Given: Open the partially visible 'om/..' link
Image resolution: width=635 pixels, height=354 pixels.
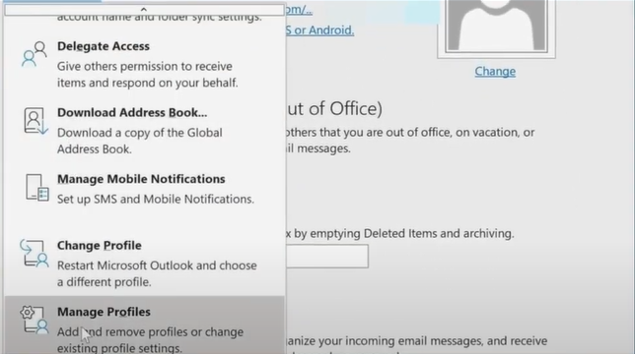Looking at the screenshot, I should (x=299, y=10).
